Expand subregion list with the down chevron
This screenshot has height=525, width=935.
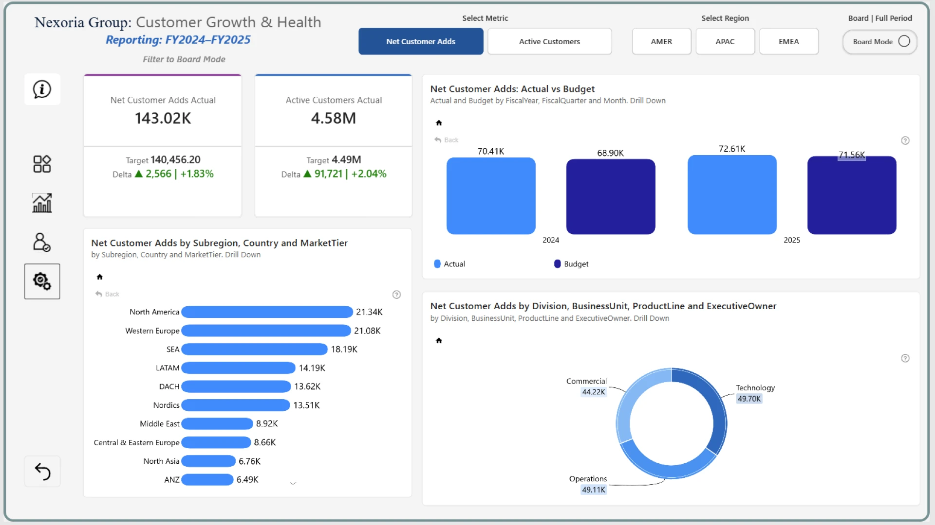pyautogui.click(x=293, y=483)
